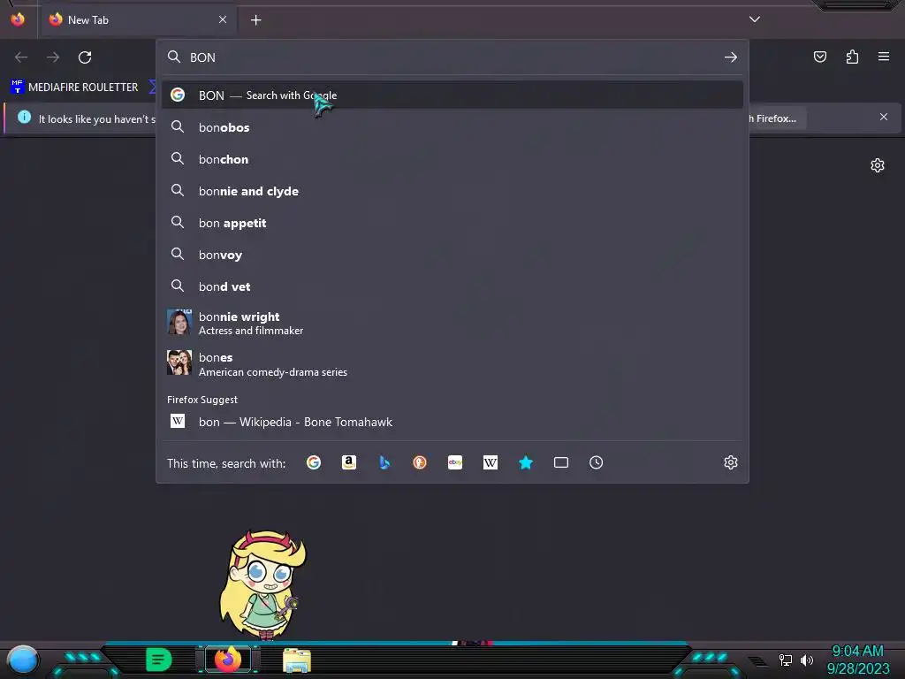Click Firefox icon on taskbar
Screen dimensions: 905x679
[x=228, y=660]
